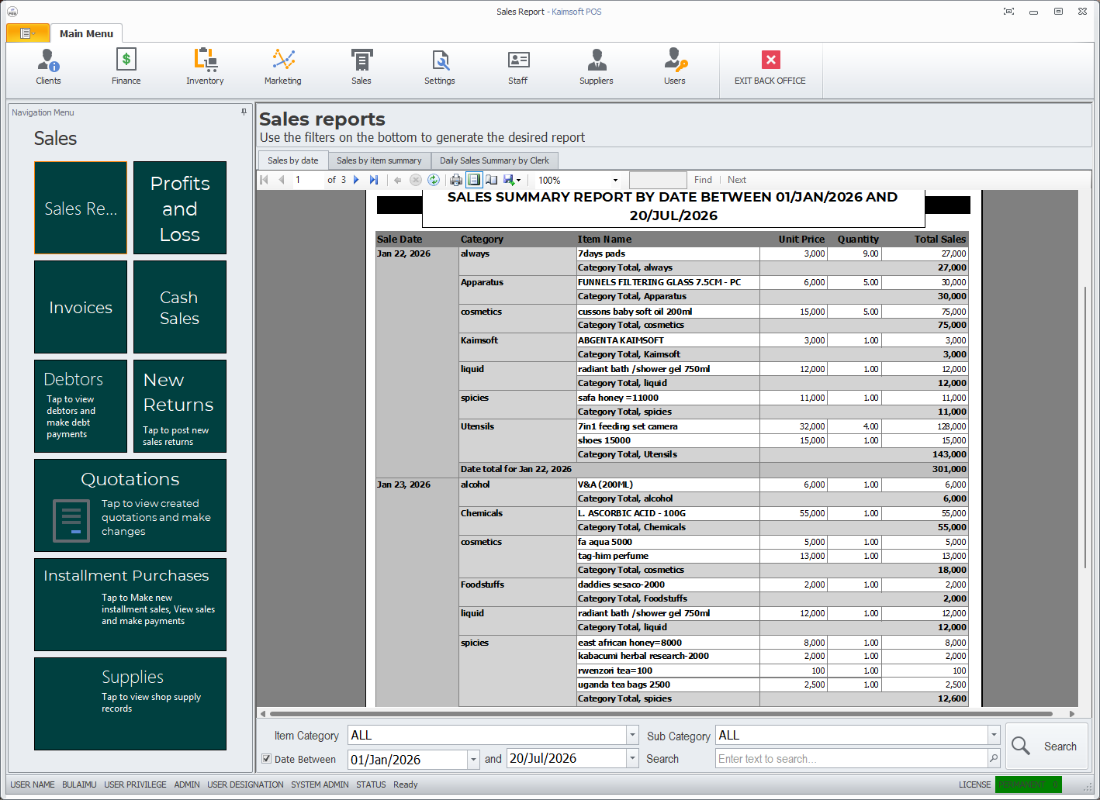Jump to last report page
1100x800 pixels.
coord(374,180)
